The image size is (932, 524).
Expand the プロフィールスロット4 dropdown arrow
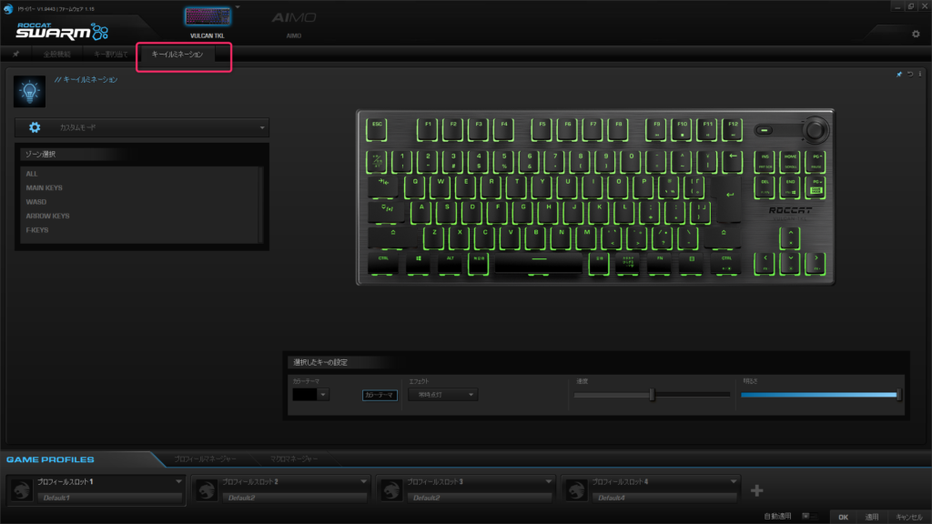[734, 482]
